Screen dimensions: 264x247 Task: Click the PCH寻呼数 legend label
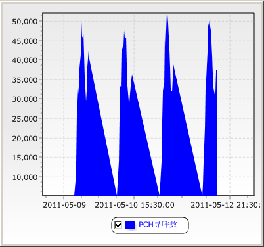pyautogui.click(x=158, y=225)
